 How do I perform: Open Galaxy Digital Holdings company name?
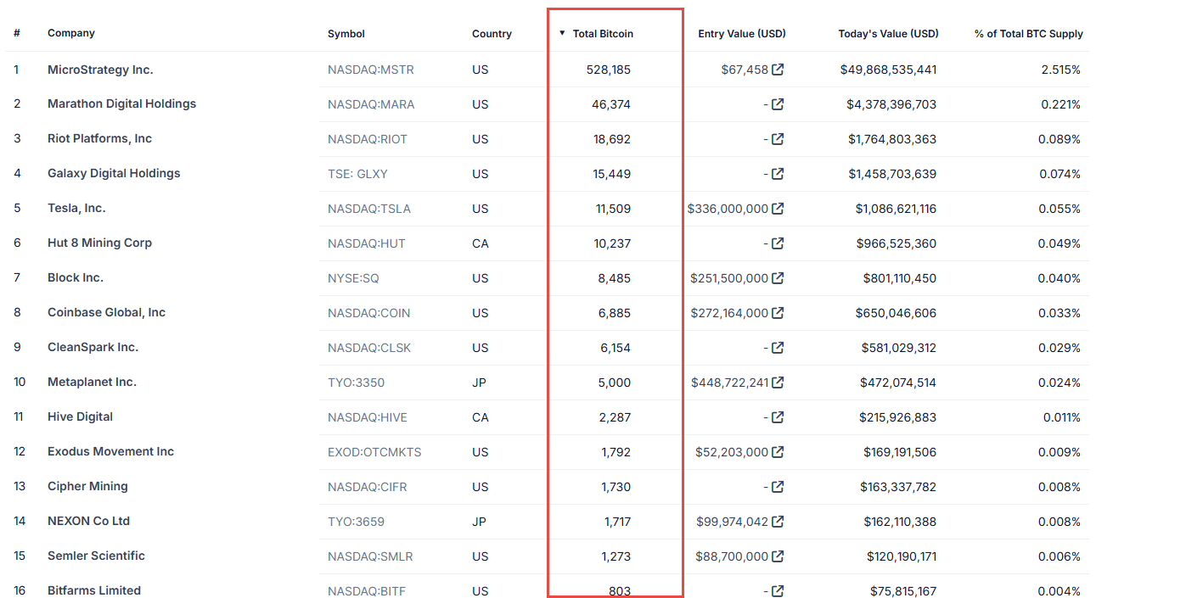coord(114,173)
